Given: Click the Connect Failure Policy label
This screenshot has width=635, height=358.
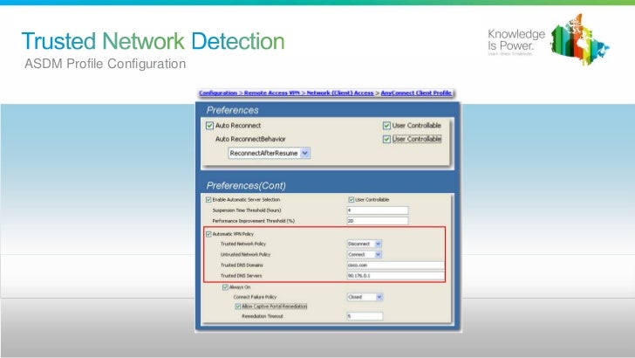Looking at the screenshot, I should click(x=255, y=297).
